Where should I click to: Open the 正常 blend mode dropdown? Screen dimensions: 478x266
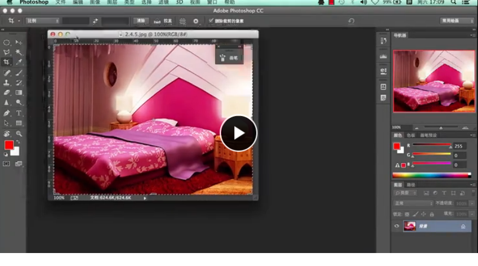413,203
